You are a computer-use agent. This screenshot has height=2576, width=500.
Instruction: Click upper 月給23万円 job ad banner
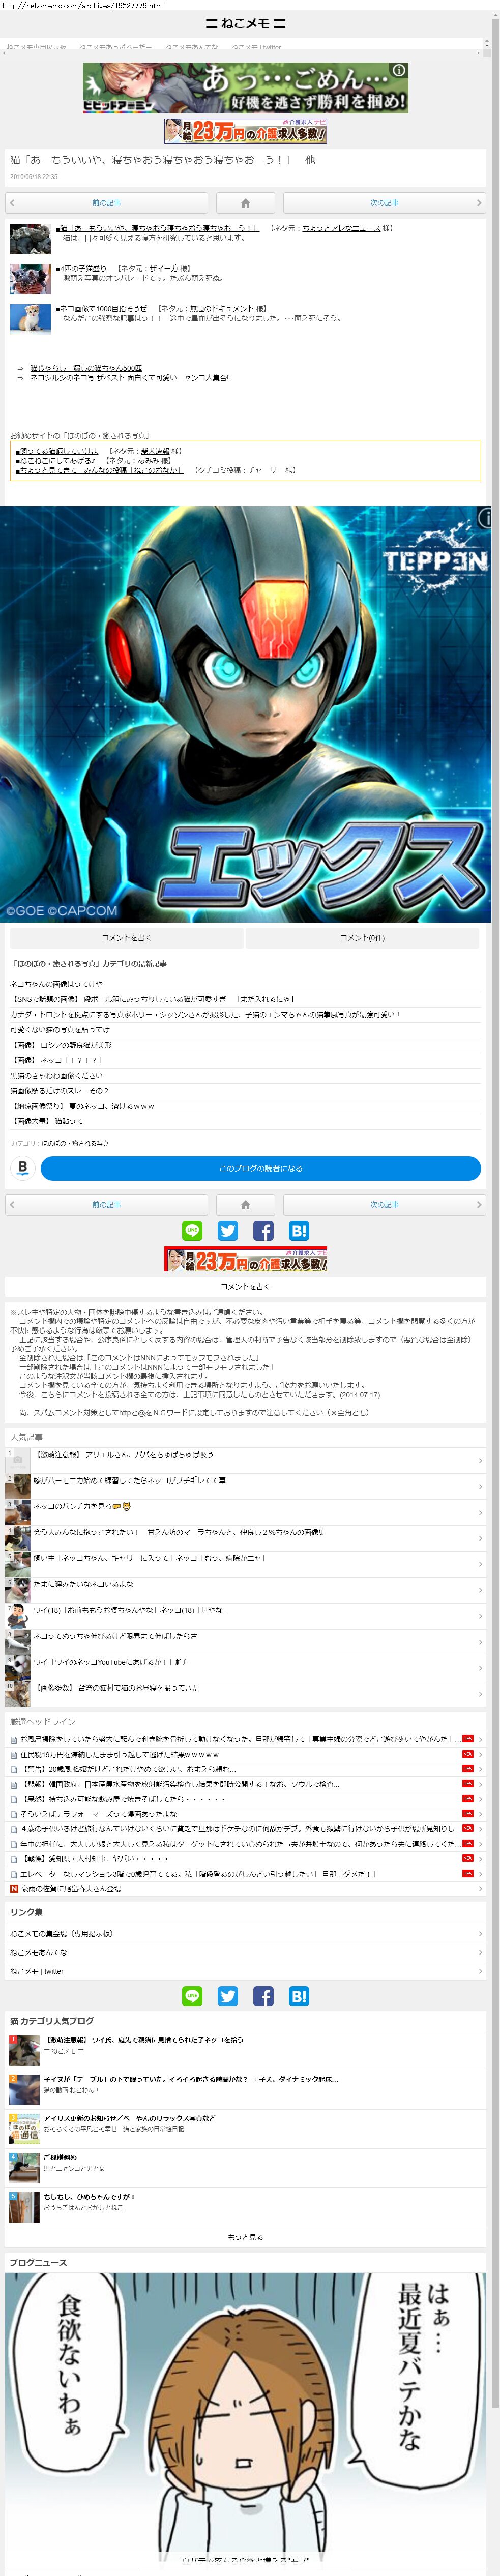(246, 131)
